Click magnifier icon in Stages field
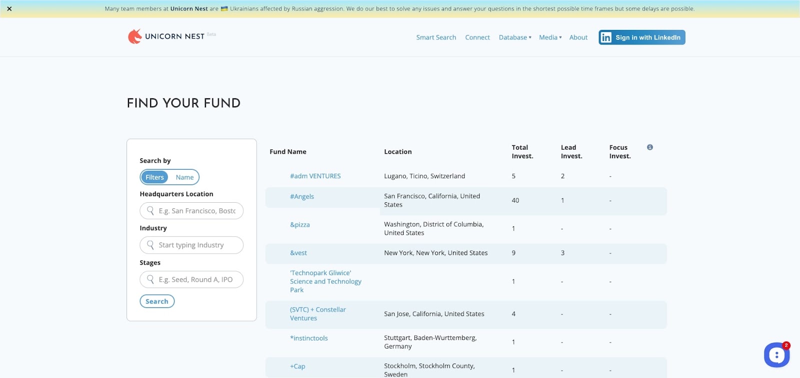 click(x=150, y=280)
